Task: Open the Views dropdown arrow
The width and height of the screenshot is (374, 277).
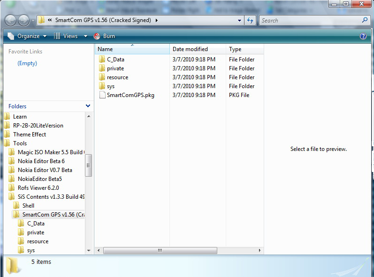Action: tap(85, 36)
